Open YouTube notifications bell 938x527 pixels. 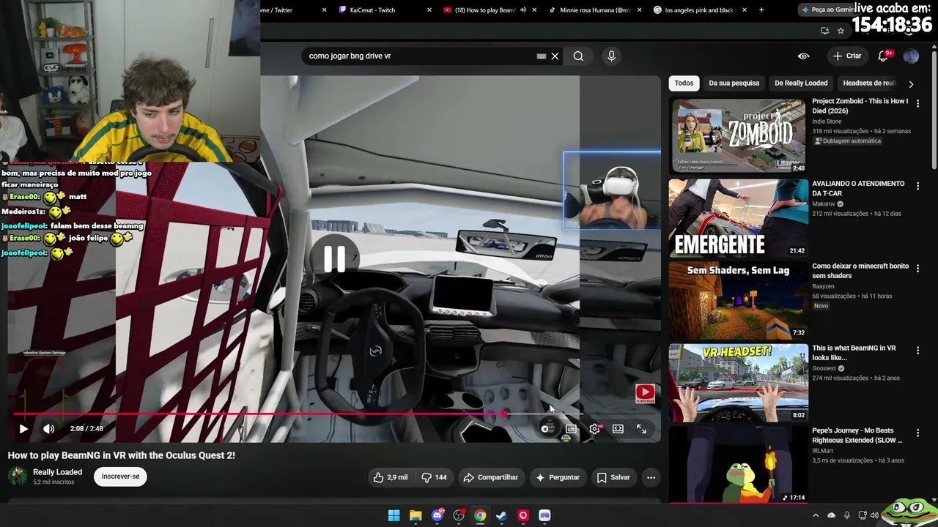tap(884, 56)
